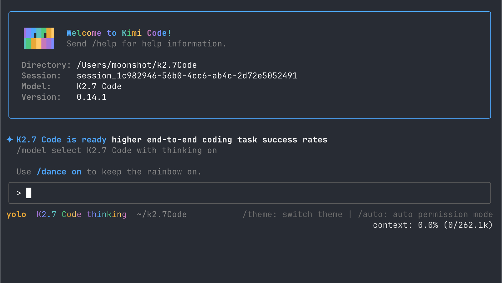Click the K2.7 Code thinking status label
The height and width of the screenshot is (283, 502).
tap(82, 214)
